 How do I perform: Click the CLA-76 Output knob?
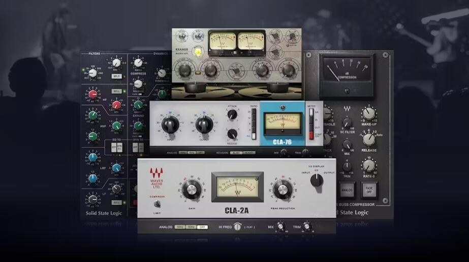pos(204,125)
